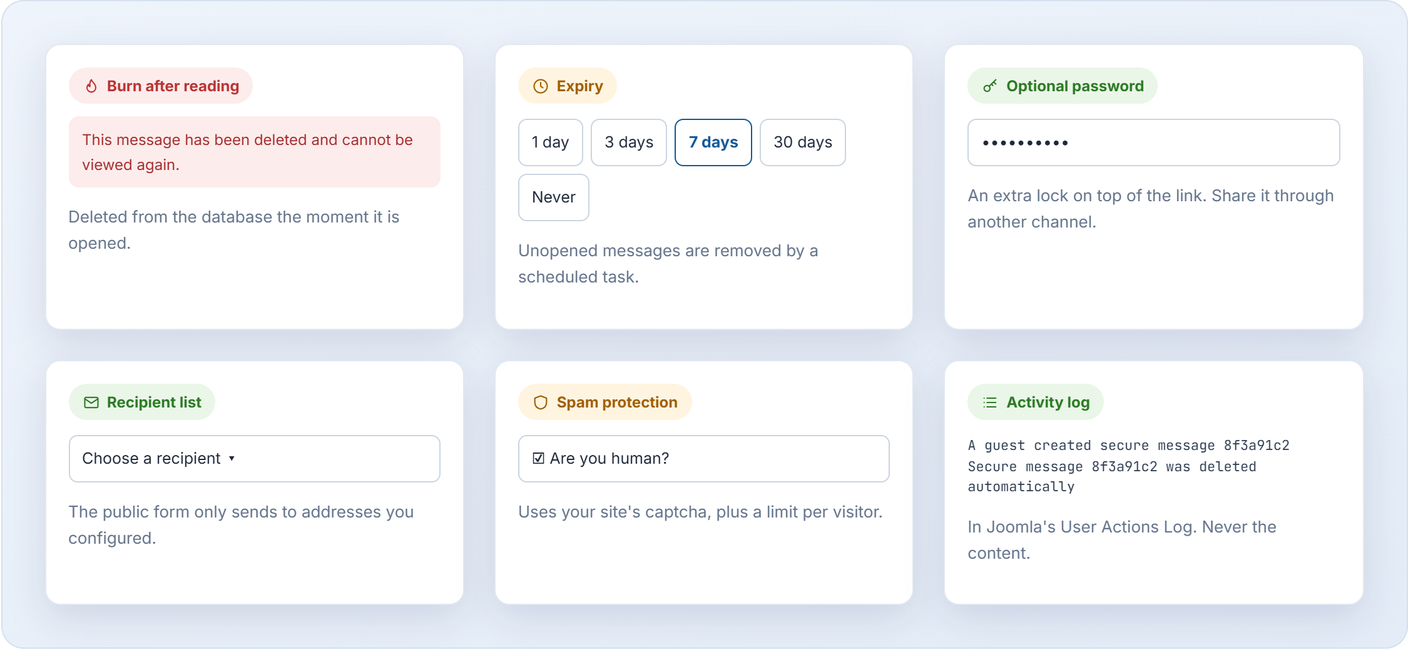The image size is (1408, 650).
Task: Click the clock icon in the Expiry badge
Action: point(541,86)
